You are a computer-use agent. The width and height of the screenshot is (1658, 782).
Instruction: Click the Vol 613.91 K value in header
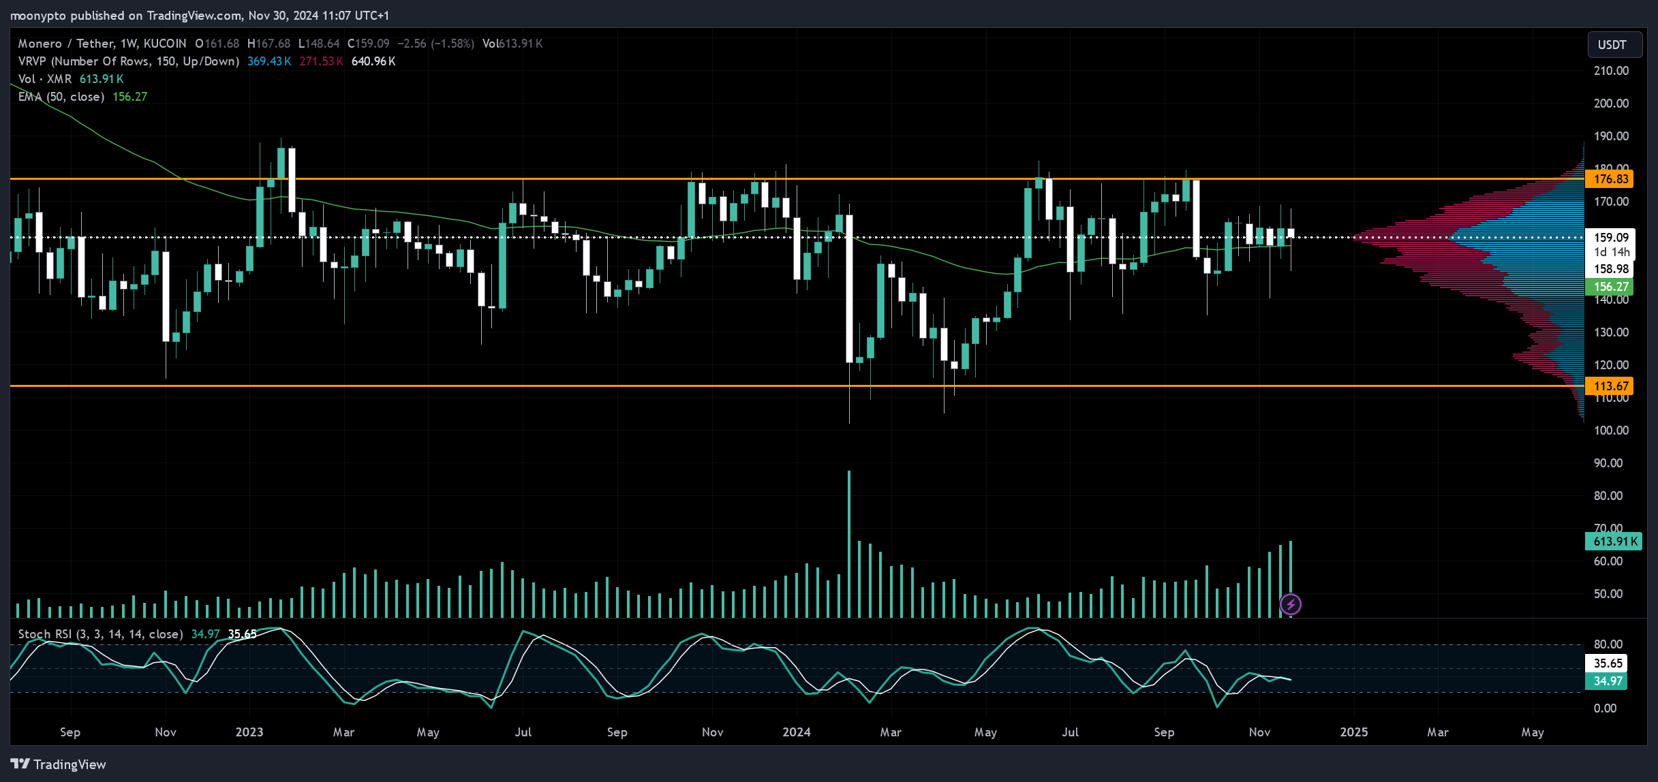click(512, 44)
